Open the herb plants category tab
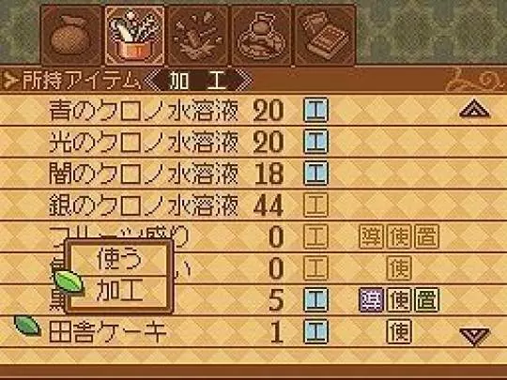507x380 pixels. (198, 36)
